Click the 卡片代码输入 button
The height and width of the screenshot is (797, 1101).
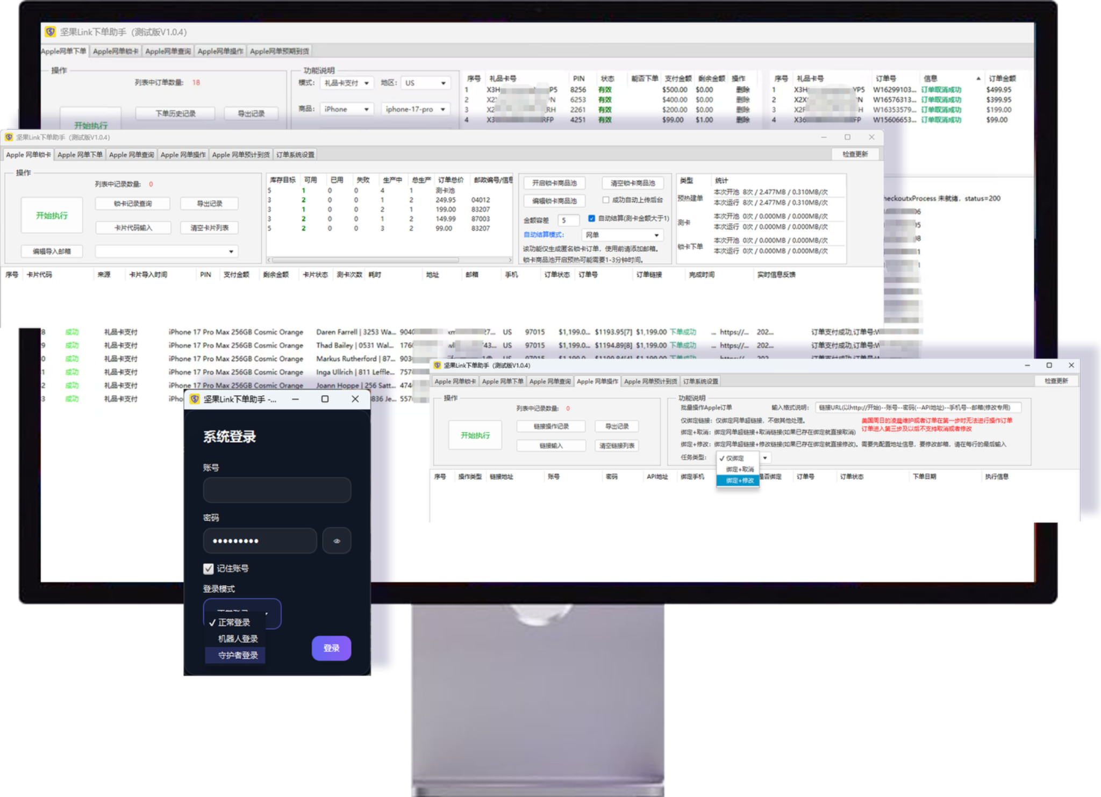click(133, 228)
